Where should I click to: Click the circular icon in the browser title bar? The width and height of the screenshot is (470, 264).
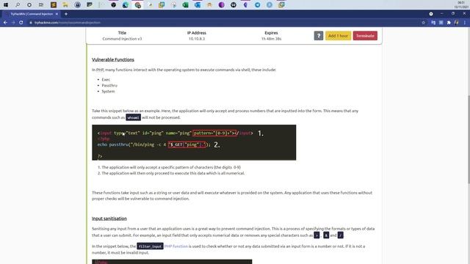431,14
